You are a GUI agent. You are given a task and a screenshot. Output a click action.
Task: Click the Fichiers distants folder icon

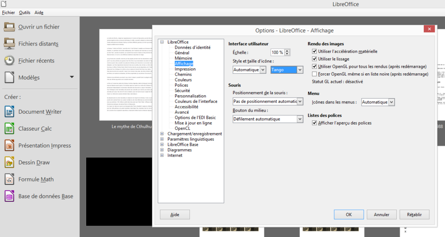point(10,43)
